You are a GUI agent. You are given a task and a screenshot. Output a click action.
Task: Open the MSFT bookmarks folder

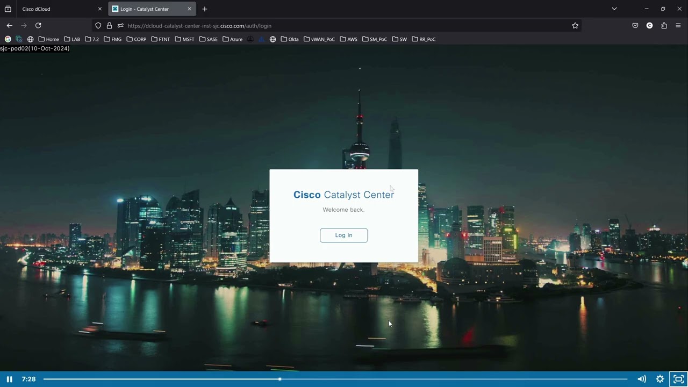[184, 39]
